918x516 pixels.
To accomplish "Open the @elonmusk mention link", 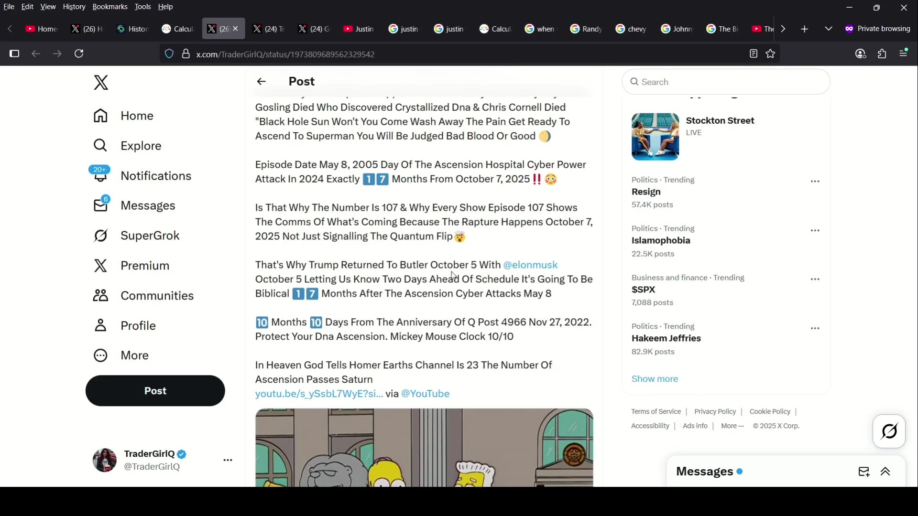I will (531, 265).
